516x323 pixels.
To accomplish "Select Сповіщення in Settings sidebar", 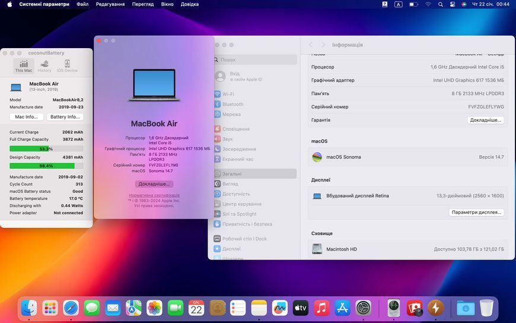I will [256, 129].
